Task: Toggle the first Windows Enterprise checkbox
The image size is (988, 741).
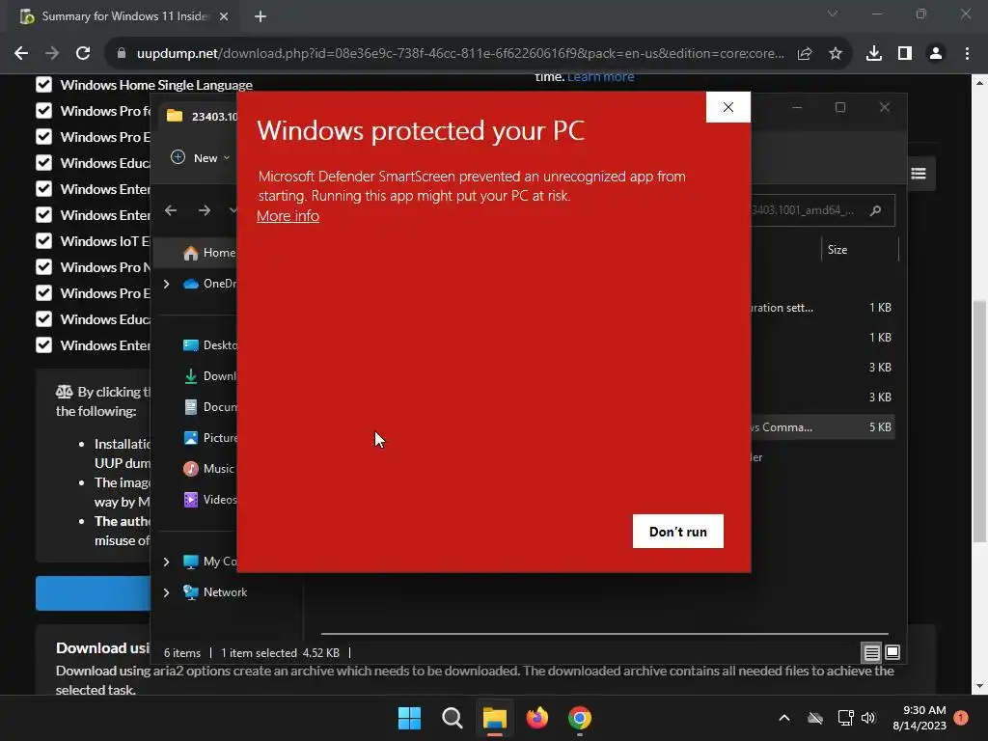Action: coord(43,189)
